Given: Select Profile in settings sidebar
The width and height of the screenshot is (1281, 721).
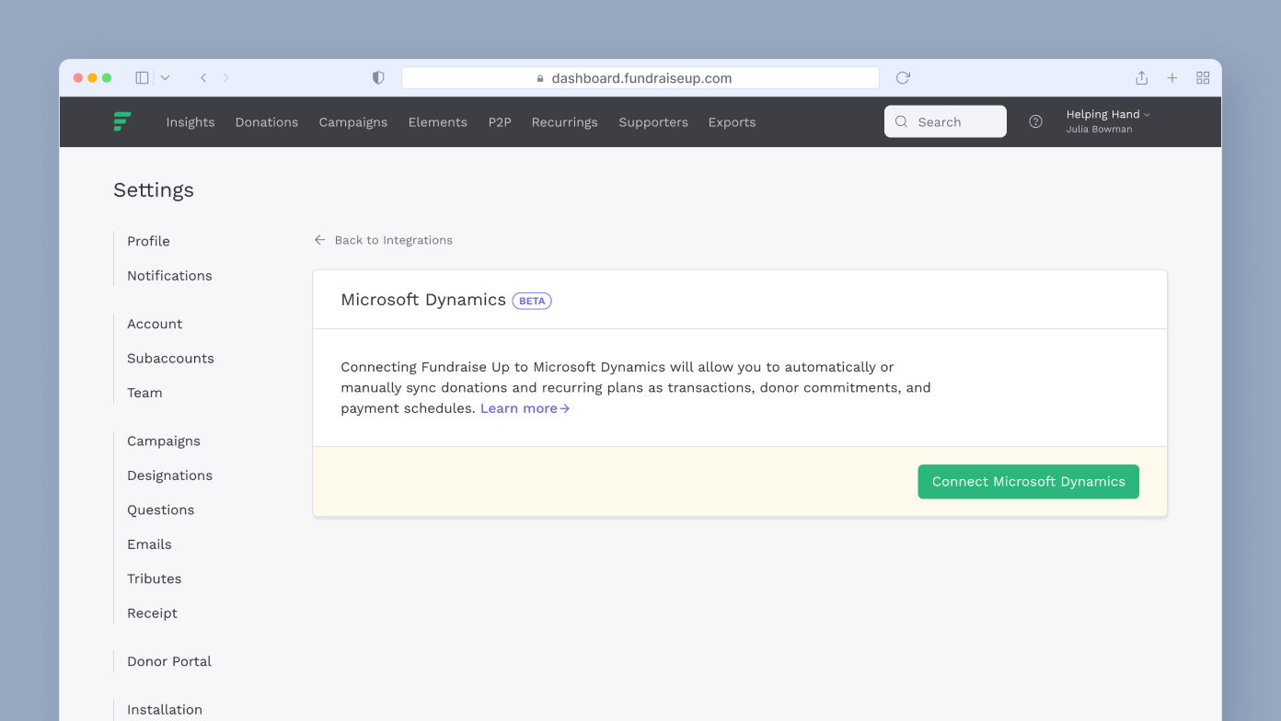Looking at the screenshot, I should click(x=148, y=241).
